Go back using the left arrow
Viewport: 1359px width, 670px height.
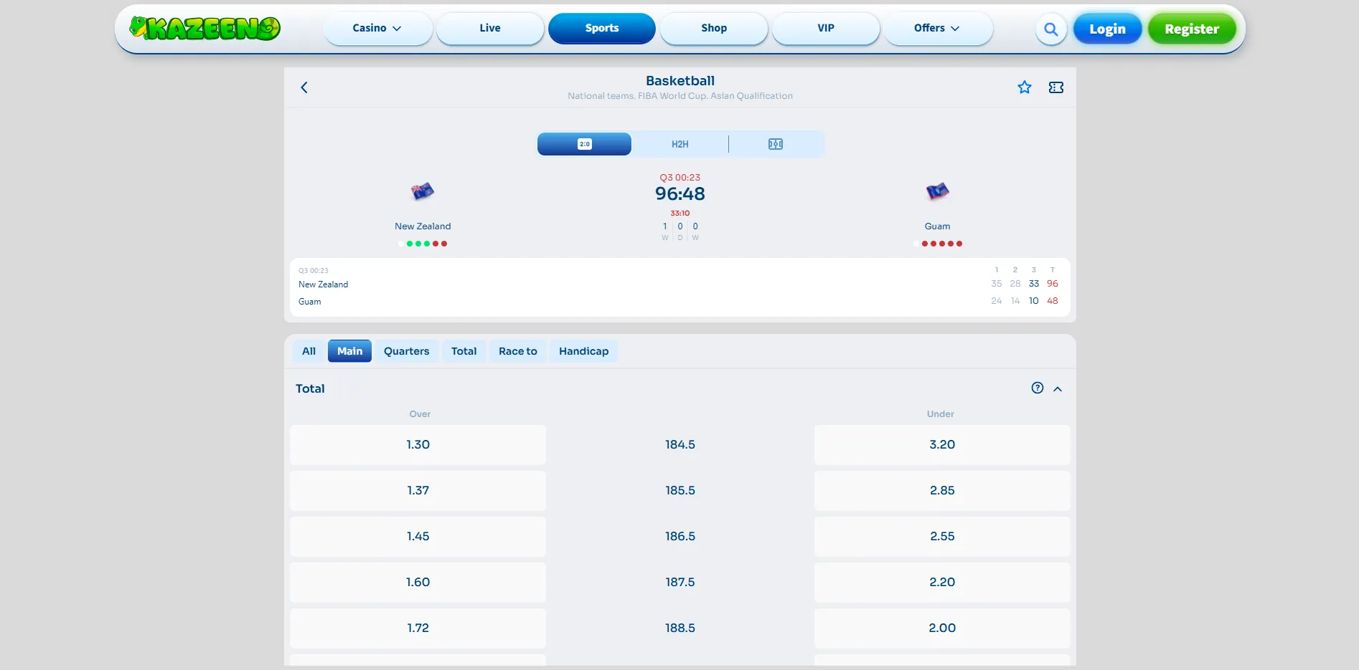click(304, 87)
